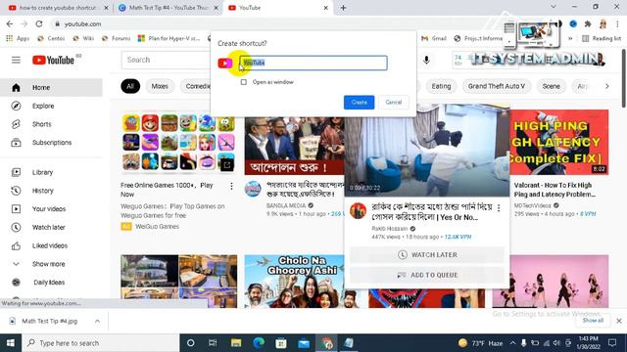Viewport: 627px width, 352px height.
Task: Close the downloads bar
Action: (619, 321)
